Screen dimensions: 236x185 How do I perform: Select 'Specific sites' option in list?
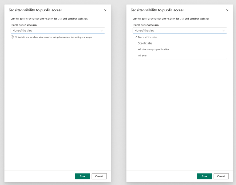[180, 43]
